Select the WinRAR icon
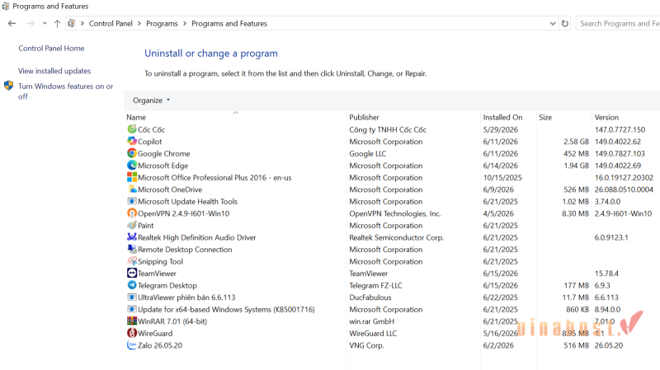 132,321
